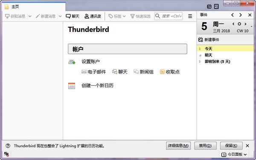Go to today using the circle button
Image resolution: width=256 pixels, height=160 pixels.
point(239,24)
